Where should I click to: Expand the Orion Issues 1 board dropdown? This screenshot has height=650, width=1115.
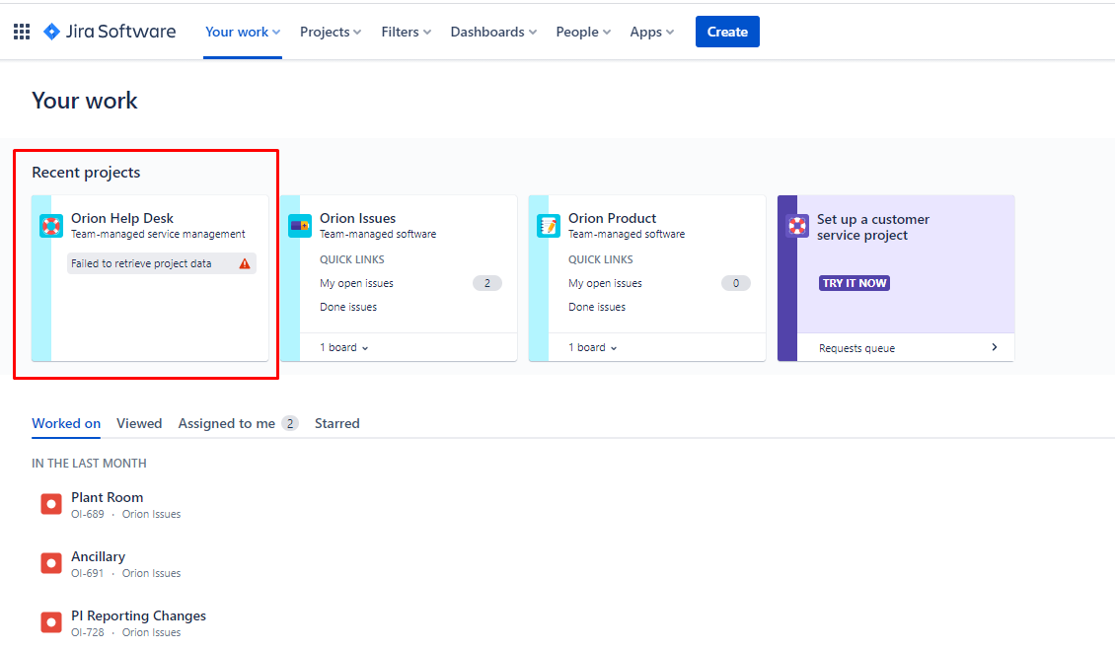pyautogui.click(x=344, y=348)
